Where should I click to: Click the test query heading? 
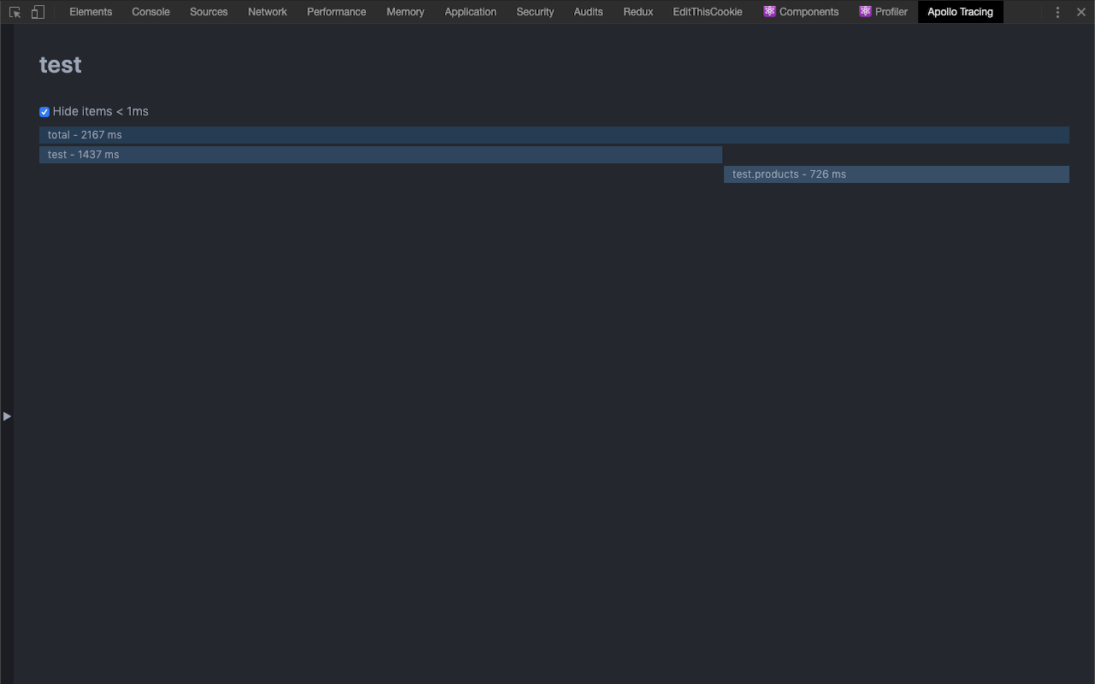[x=61, y=65]
